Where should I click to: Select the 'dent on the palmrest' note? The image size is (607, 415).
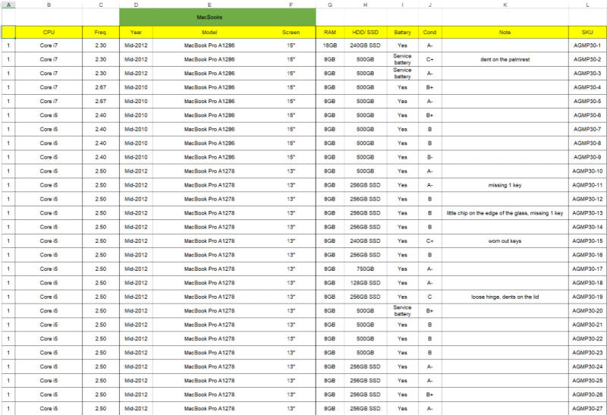pos(505,59)
